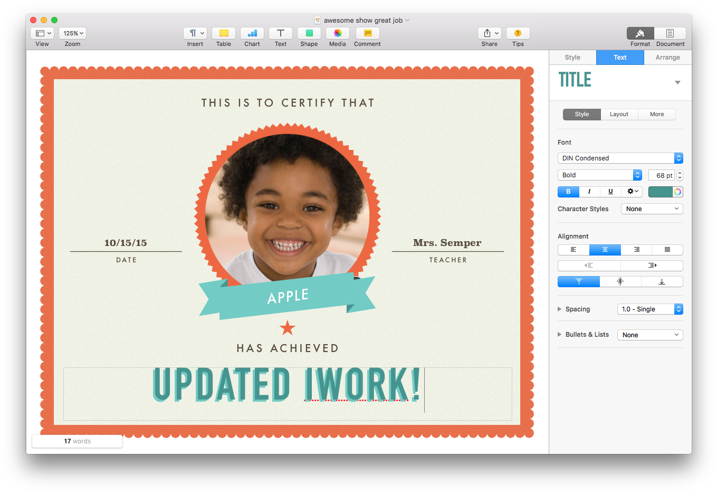
Task: Expand the Spacing disclosure triangle
Action: click(560, 309)
